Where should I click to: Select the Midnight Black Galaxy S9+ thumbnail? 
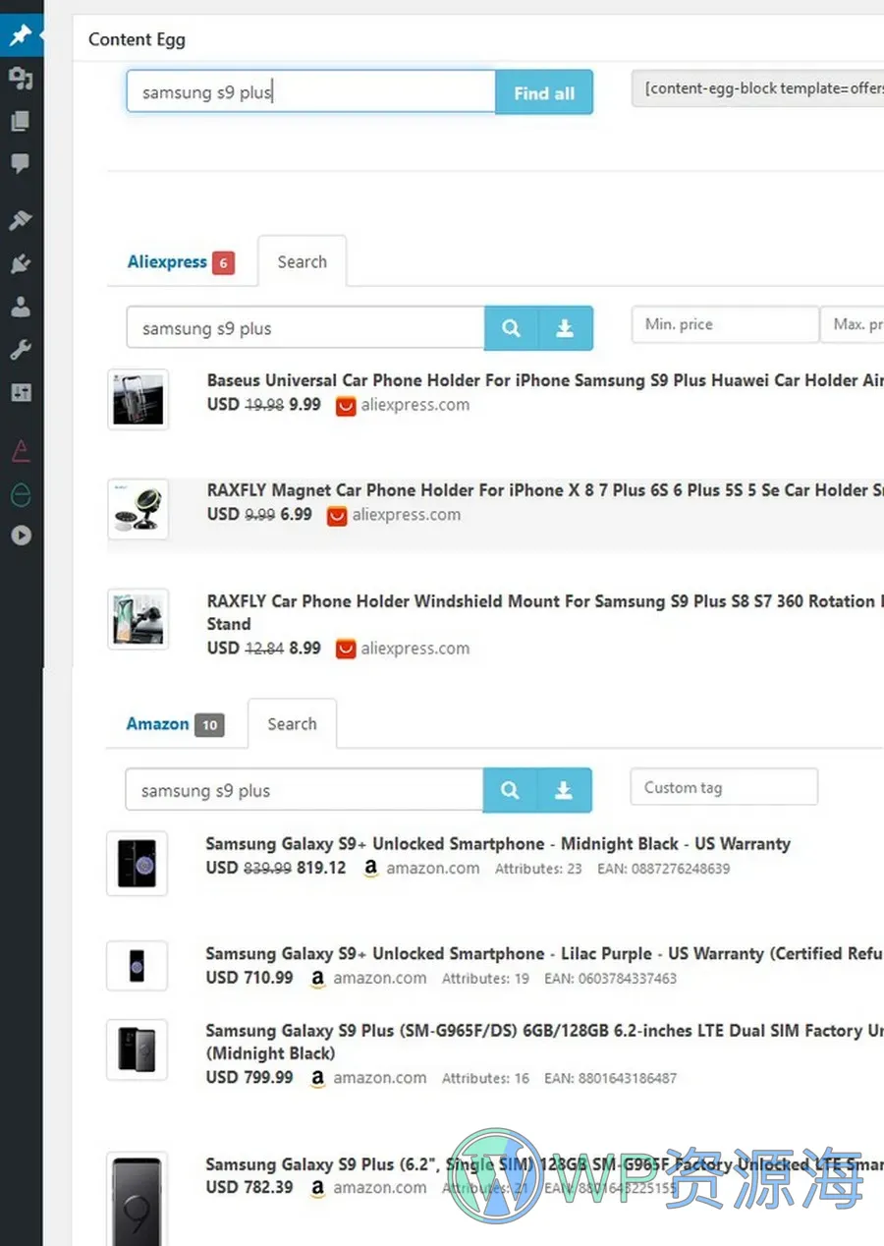tap(137, 864)
